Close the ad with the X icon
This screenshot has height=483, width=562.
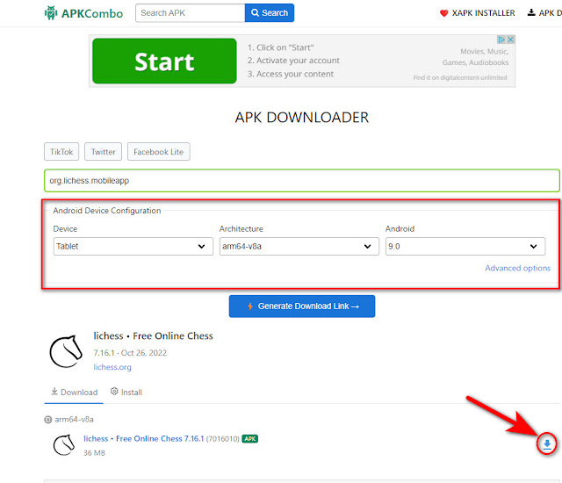(511, 40)
